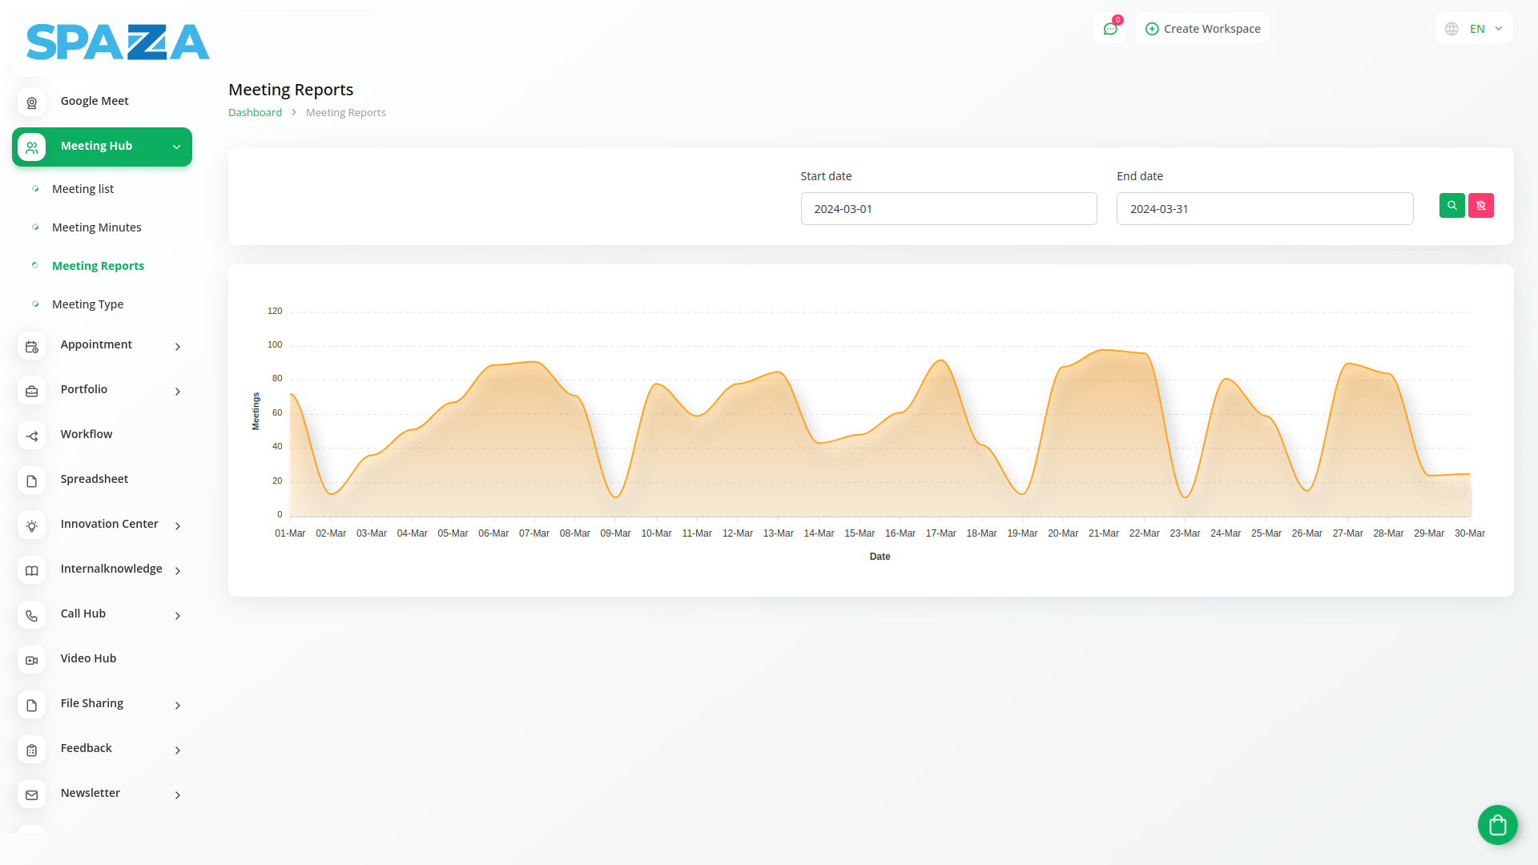
Task: Open Video Hub from sidebar
Action: tap(88, 658)
